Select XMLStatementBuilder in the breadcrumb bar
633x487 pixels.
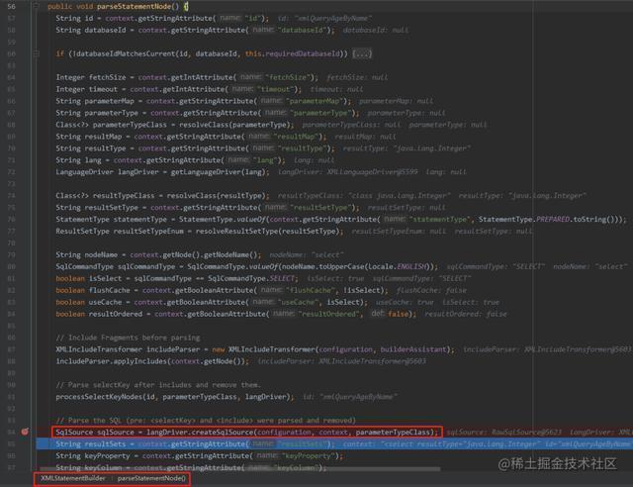point(72,478)
